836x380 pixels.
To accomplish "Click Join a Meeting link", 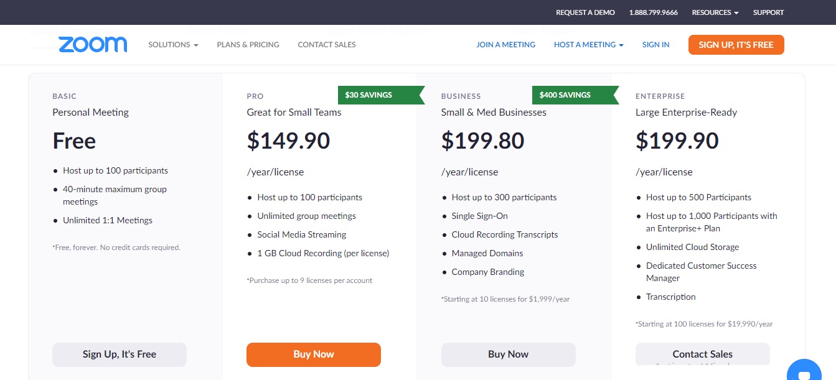I will pos(505,45).
